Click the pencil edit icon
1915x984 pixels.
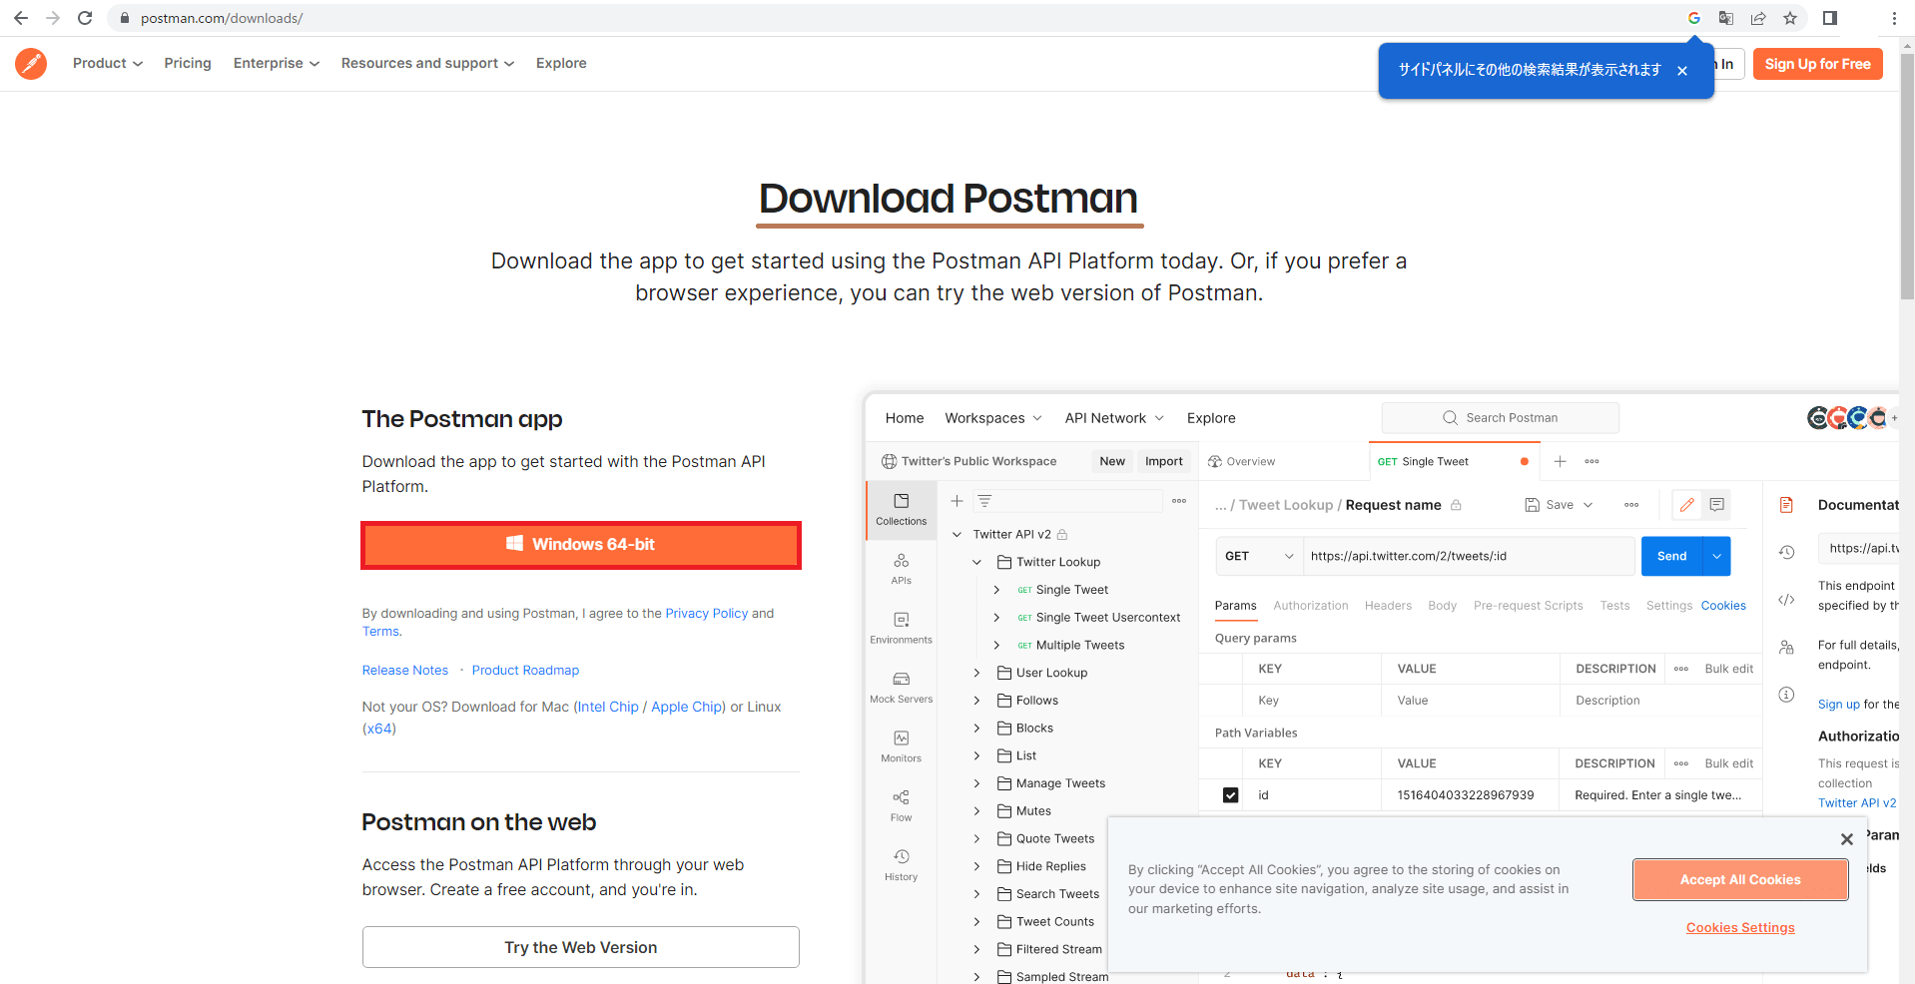pyautogui.click(x=1687, y=505)
